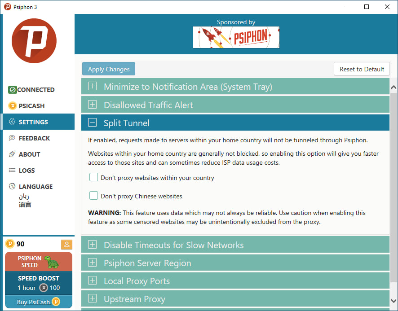Screen dimensions: 398x311
Task: Click the settings vertical scrollbar thumb
Action: click(x=394, y=188)
